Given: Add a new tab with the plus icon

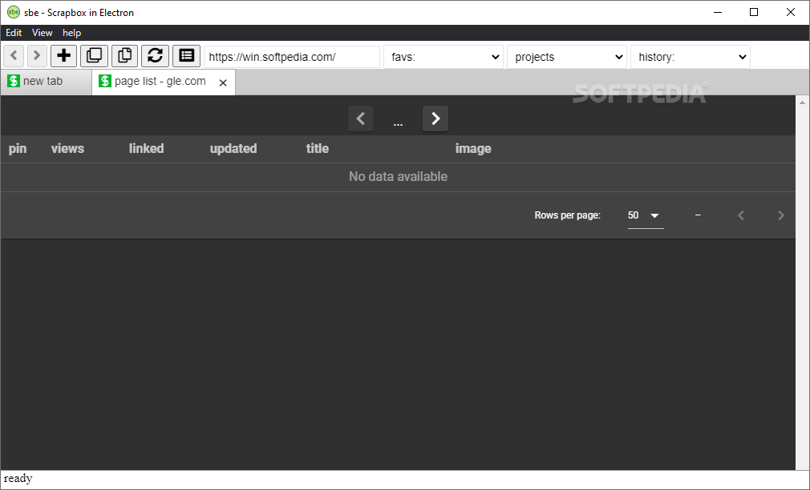Looking at the screenshot, I should click(x=63, y=56).
